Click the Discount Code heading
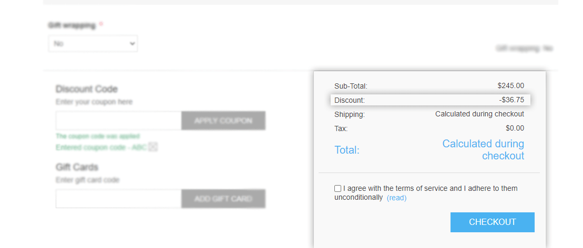Viewport: 583px width, 248px height. point(87,89)
